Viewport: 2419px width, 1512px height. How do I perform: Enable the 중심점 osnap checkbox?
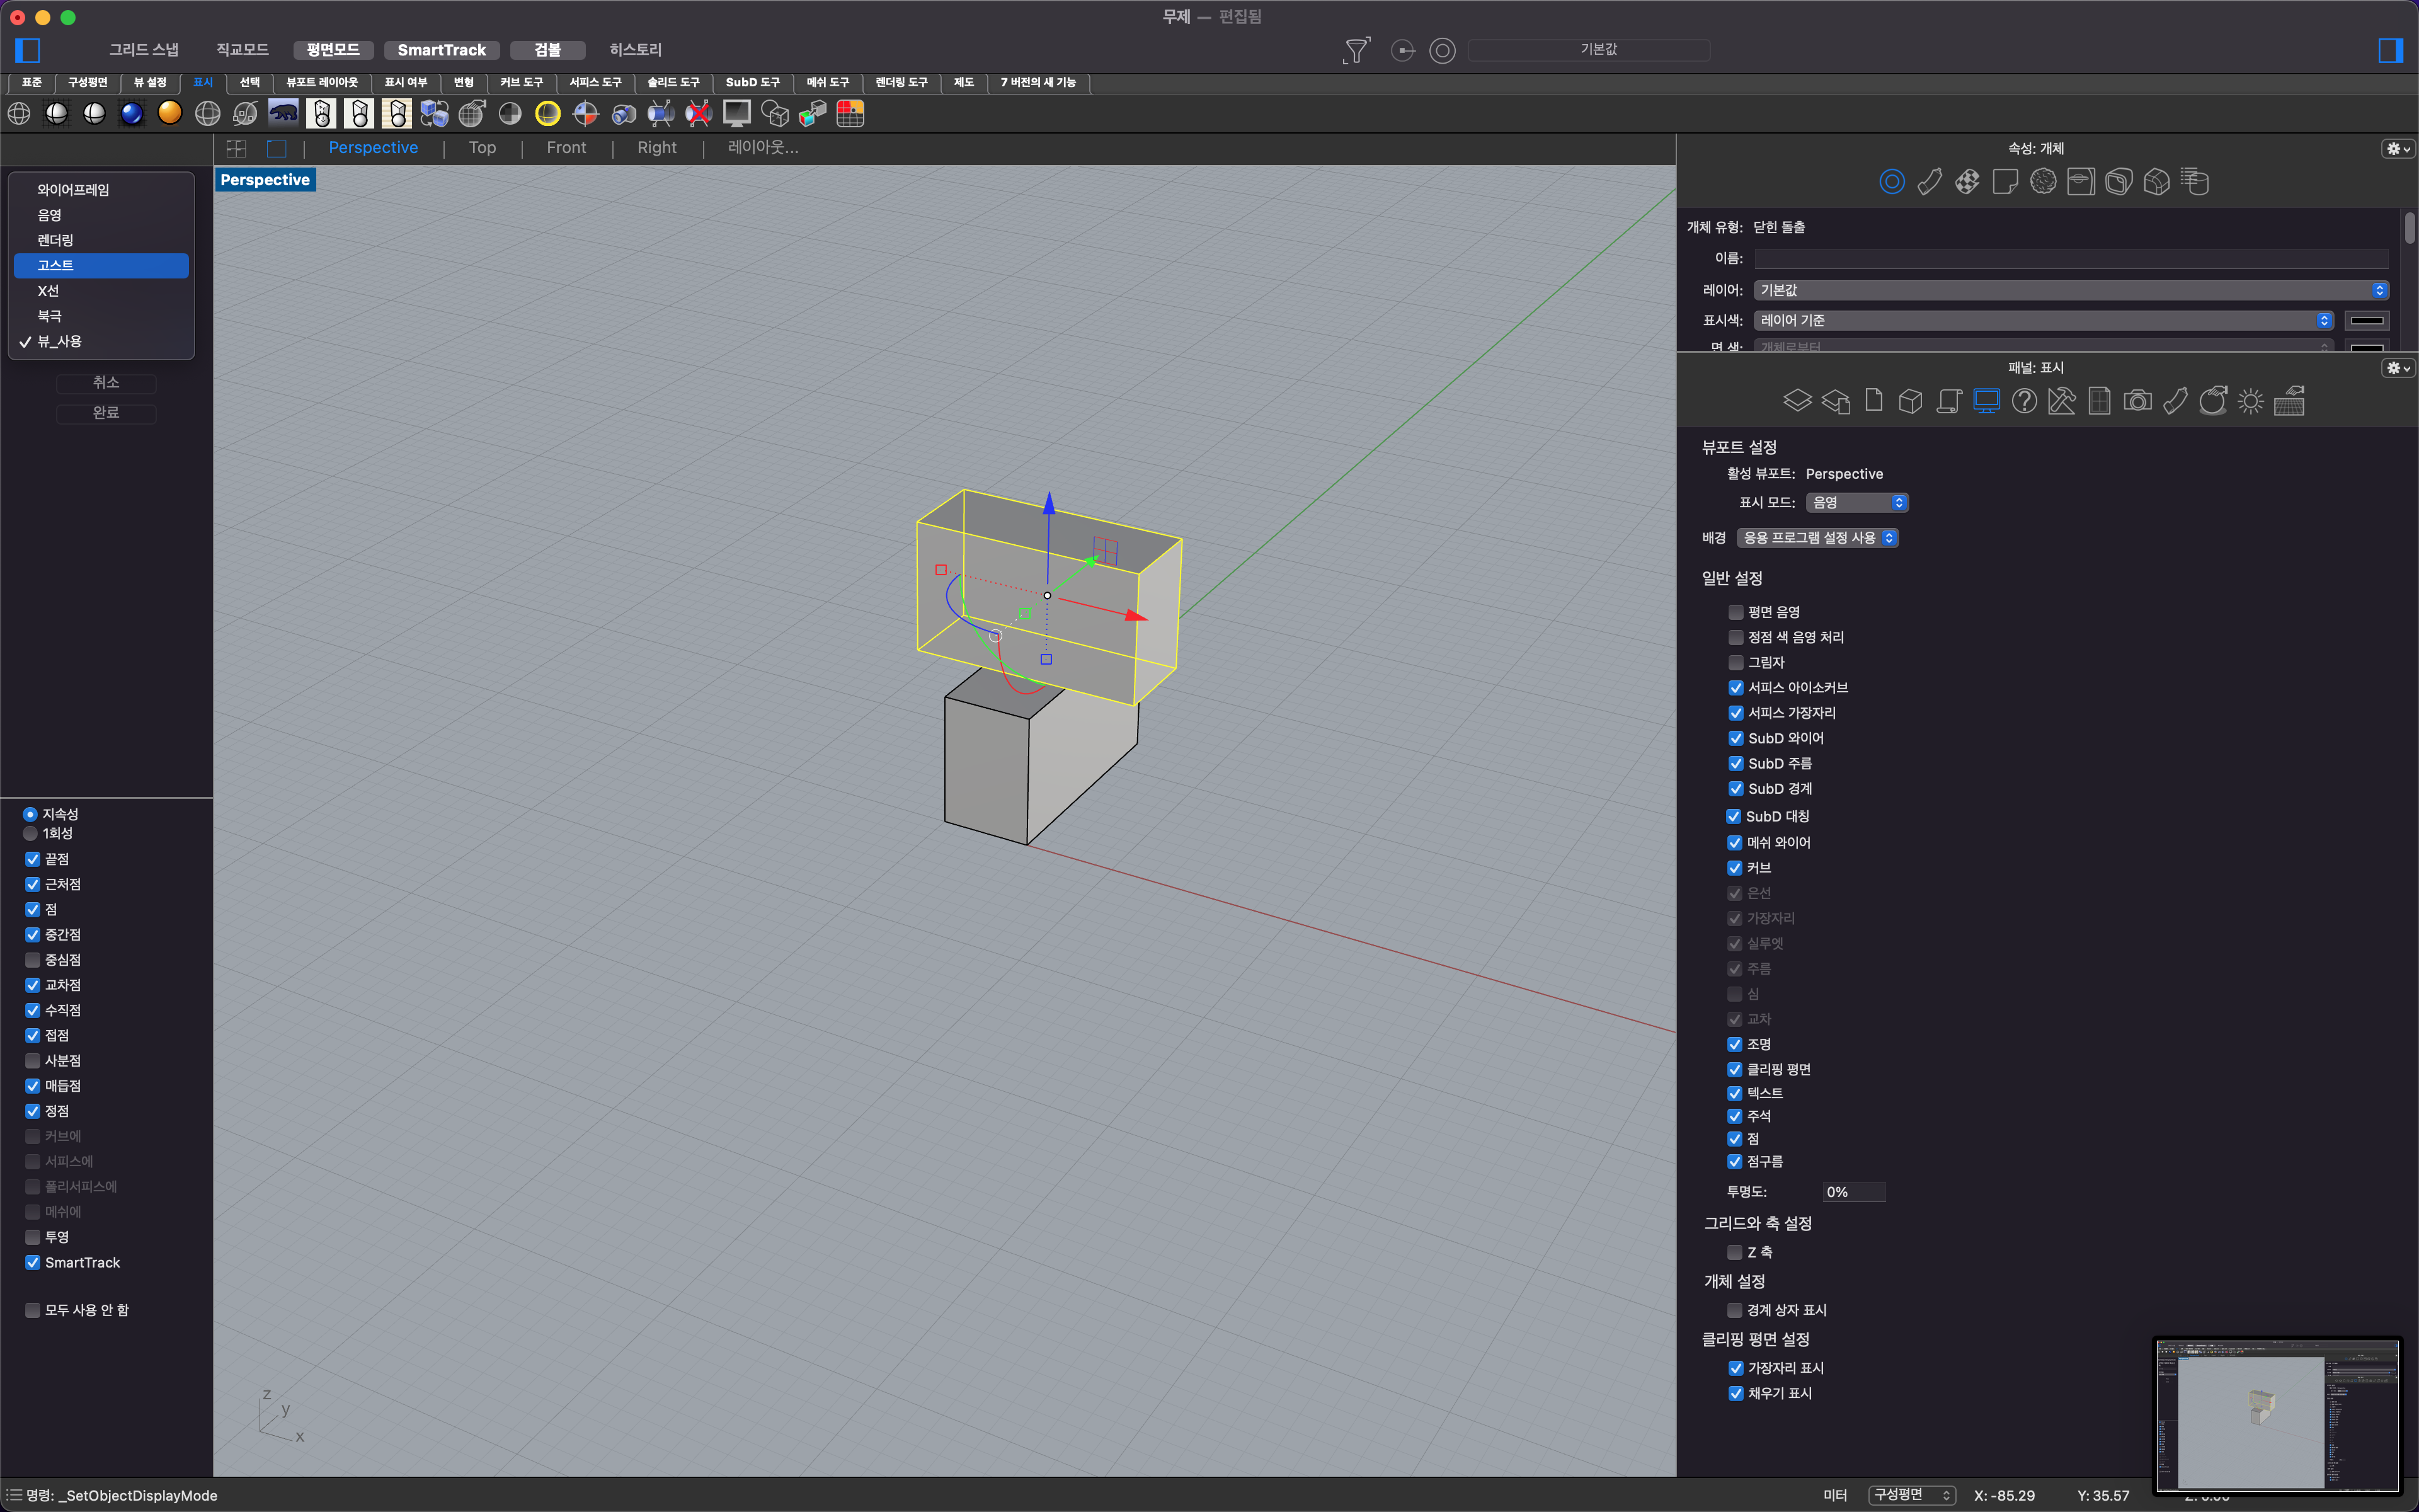33,960
